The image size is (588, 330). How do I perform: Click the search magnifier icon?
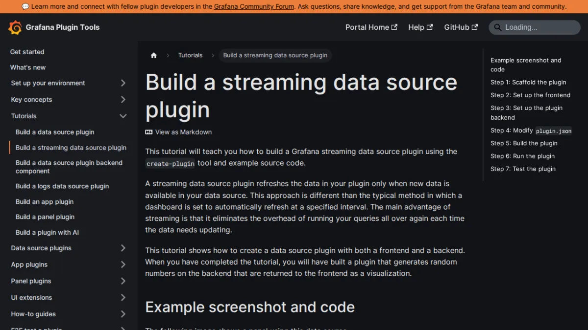click(x=498, y=27)
